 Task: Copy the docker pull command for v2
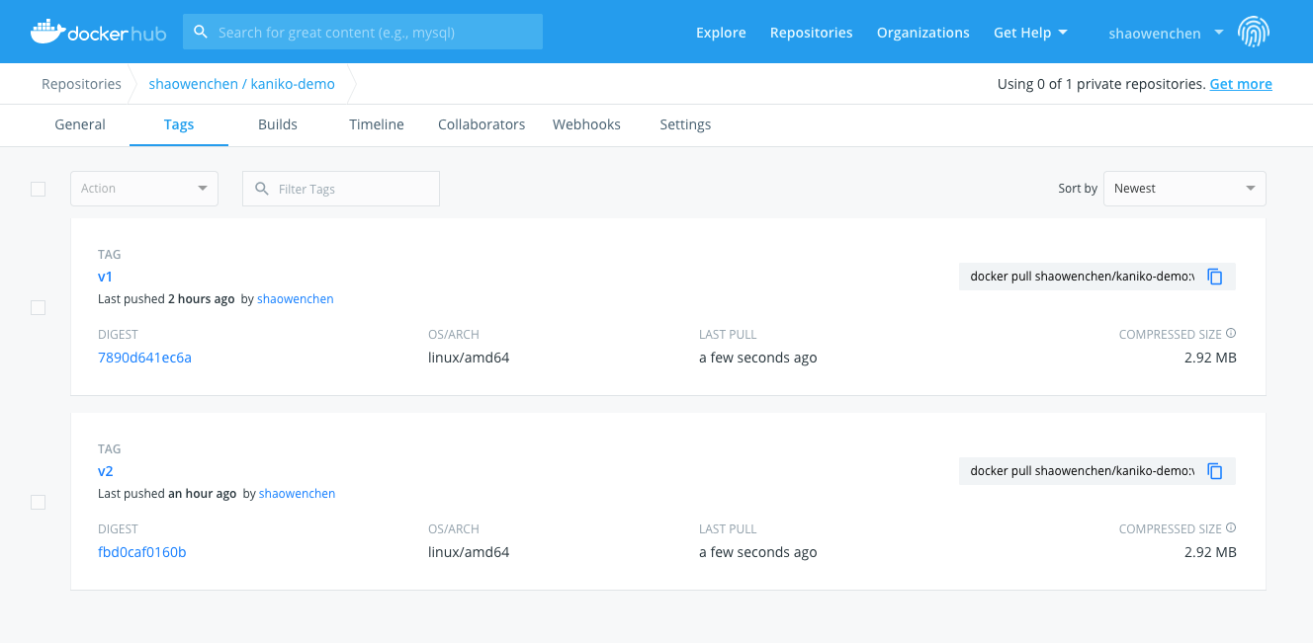(1215, 471)
